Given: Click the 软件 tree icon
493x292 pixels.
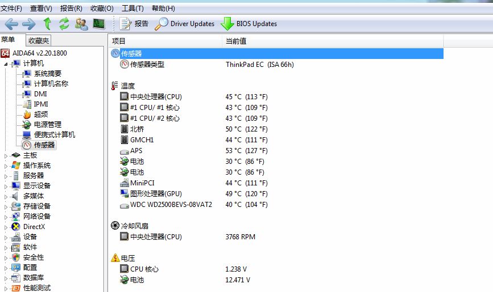Looking at the screenshot, I should point(16,247).
